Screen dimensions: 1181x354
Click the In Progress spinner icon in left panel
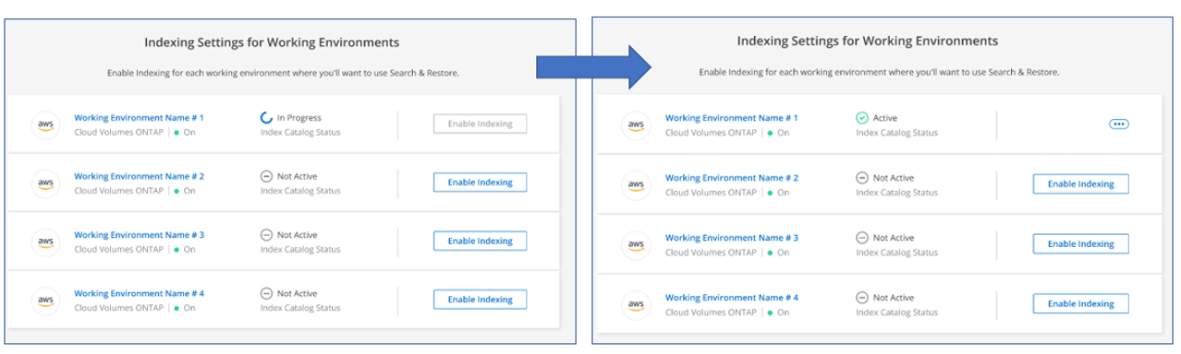click(266, 118)
